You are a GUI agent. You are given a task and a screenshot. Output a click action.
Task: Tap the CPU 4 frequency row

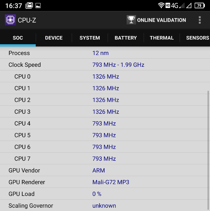[104, 124]
